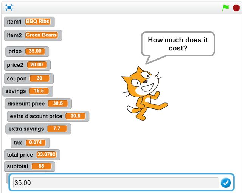Click the total price monitor showing 33.0792

click(32, 155)
